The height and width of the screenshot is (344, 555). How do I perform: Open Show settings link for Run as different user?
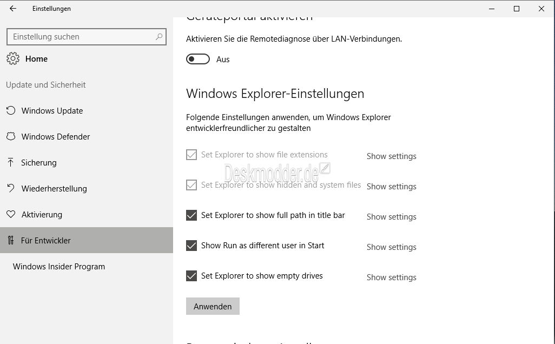pos(392,247)
